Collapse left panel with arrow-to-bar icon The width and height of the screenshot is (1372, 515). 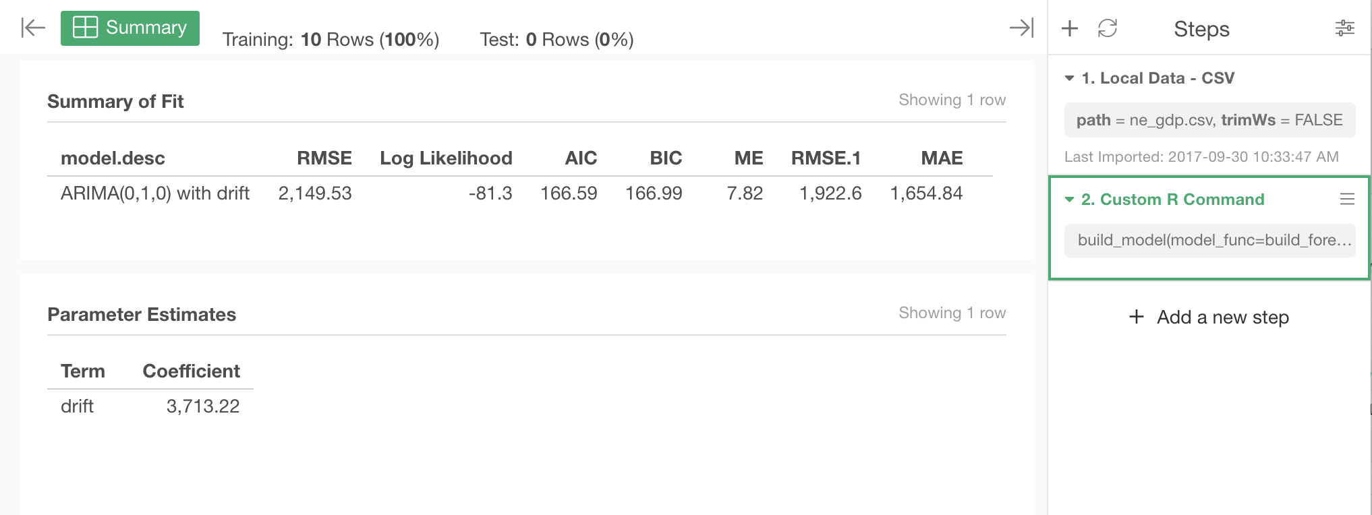(33, 28)
